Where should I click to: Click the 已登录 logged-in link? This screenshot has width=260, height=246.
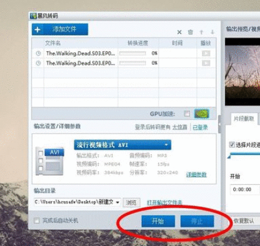coord(200,127)
